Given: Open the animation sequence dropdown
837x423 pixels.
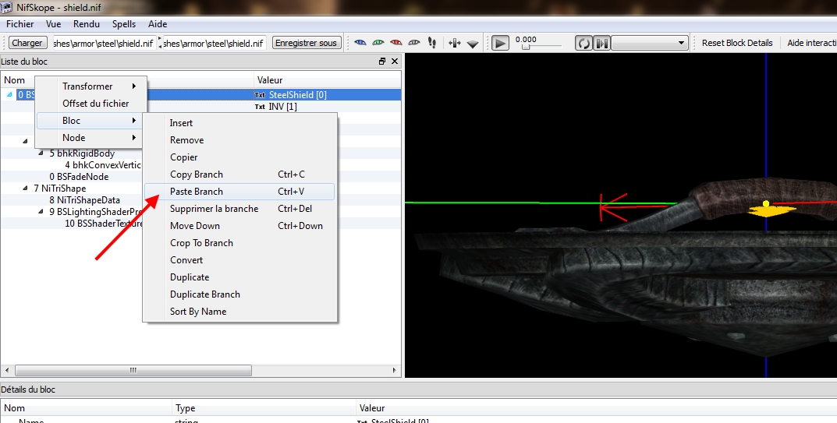Looking at the screenshot, I should [x=650, y=43].
